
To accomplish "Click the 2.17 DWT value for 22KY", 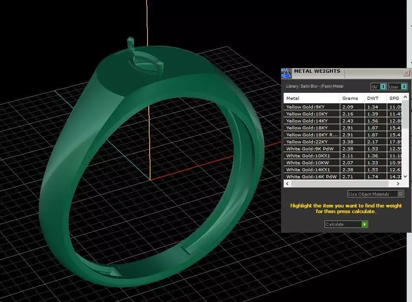I will click(x=372, y=142).
